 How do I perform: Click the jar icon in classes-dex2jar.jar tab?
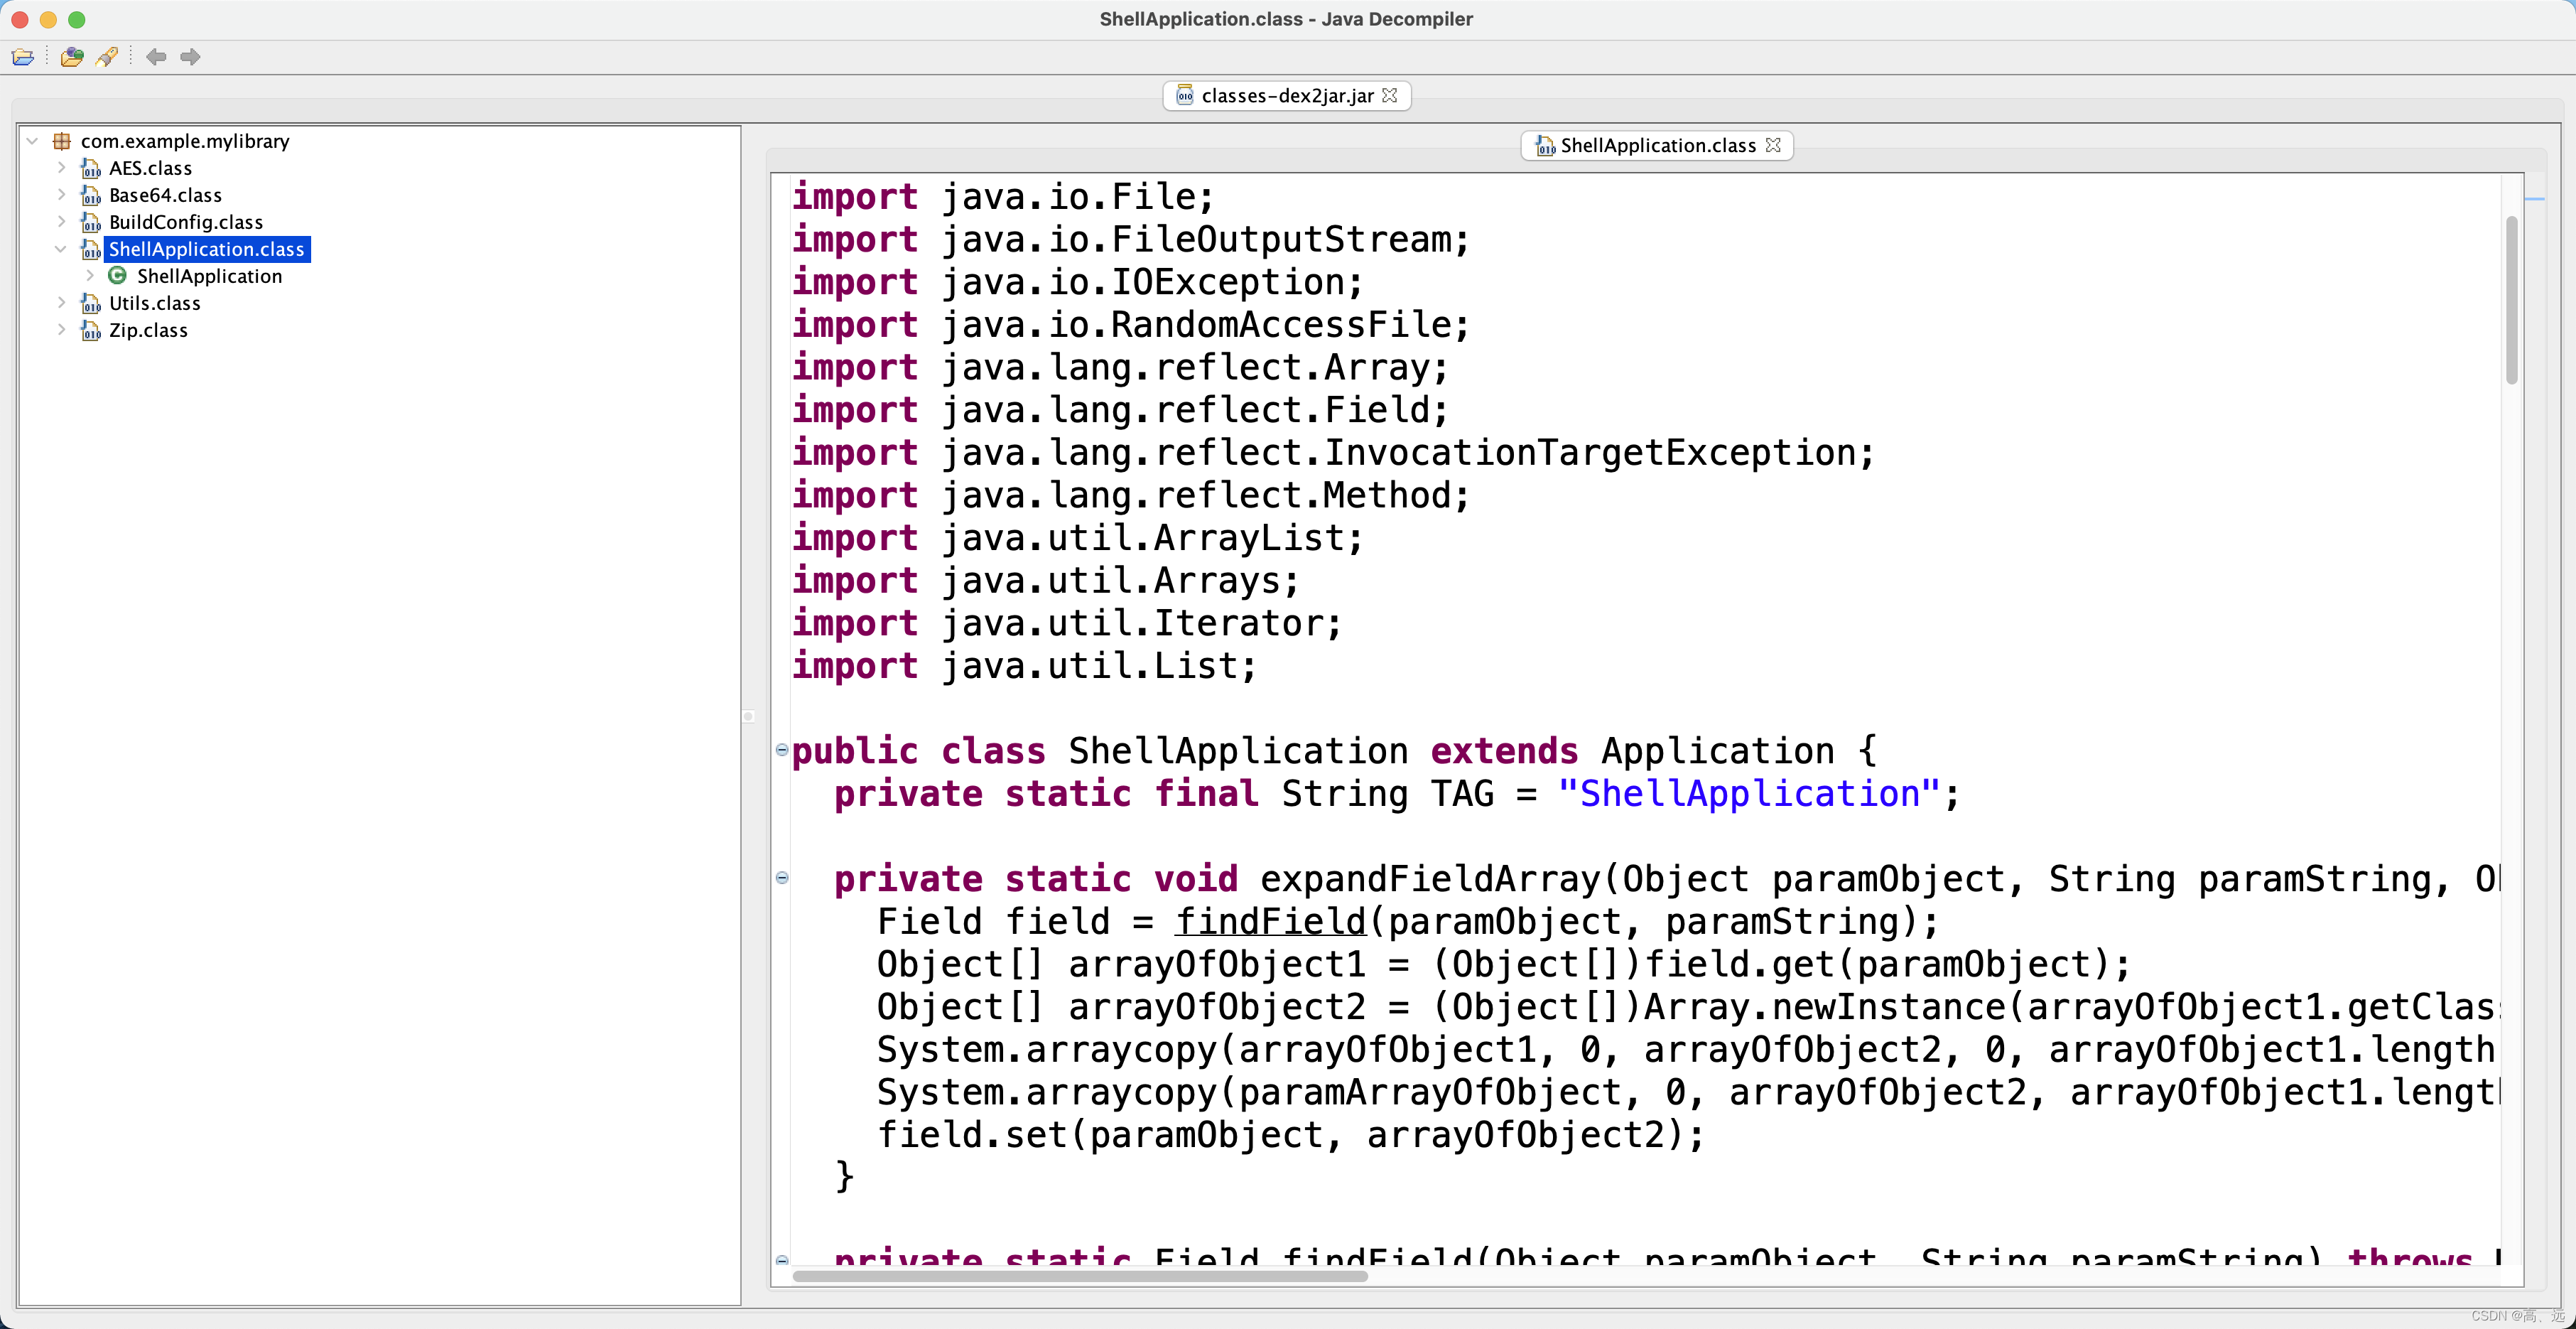coord(1184,96)
